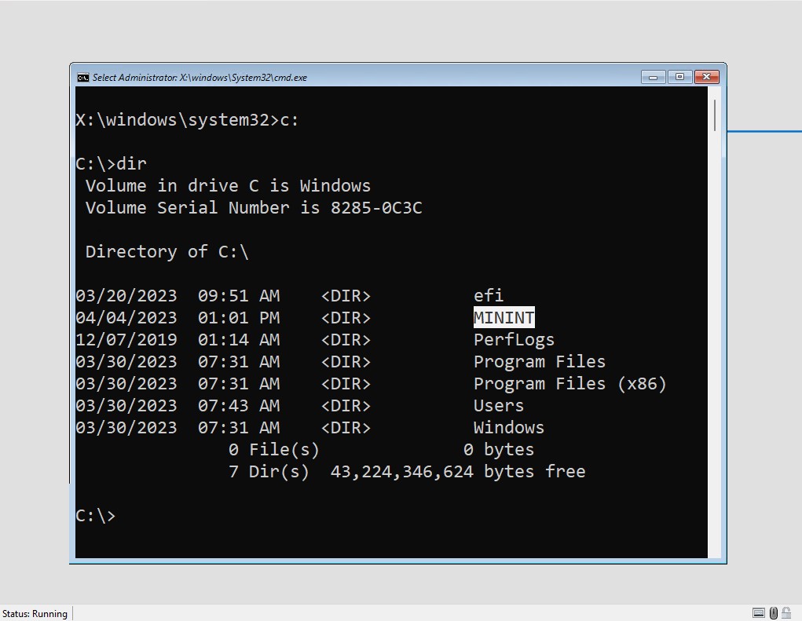
Task: Click the Windows directory entry in the listing
Action: [509, 428]
